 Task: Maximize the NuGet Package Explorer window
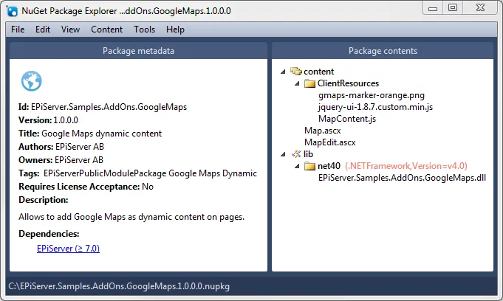[x=453, y=7]
